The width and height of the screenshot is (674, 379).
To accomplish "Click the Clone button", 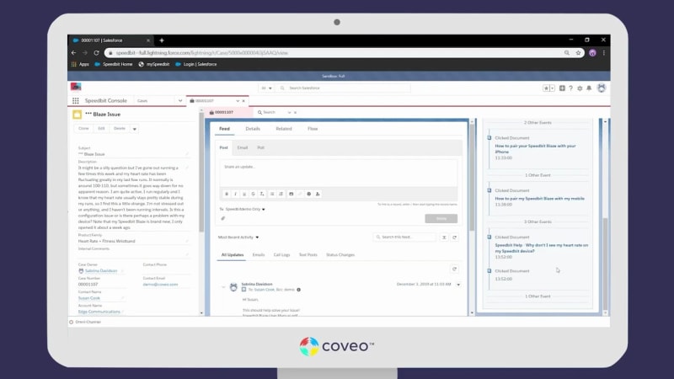I will coord(83,129).
